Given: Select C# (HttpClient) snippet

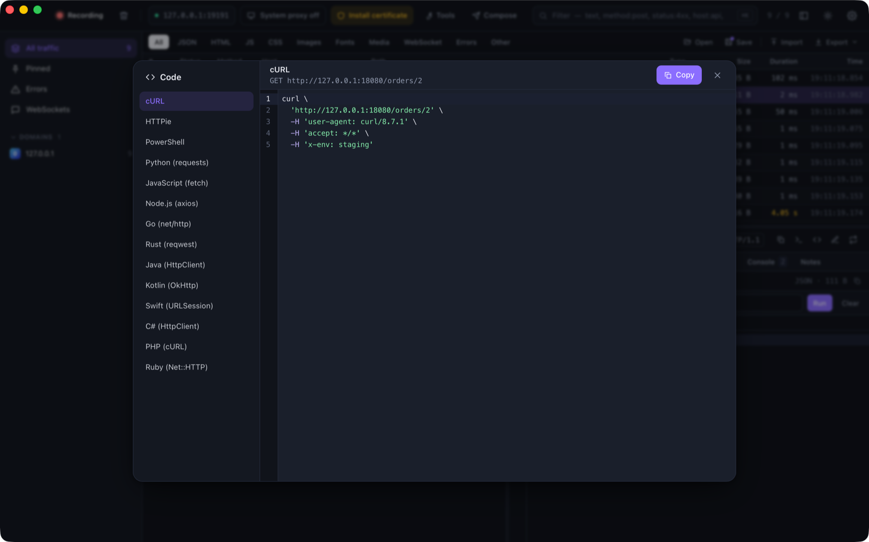Looking at the screenshot, I should pos(196,326).
